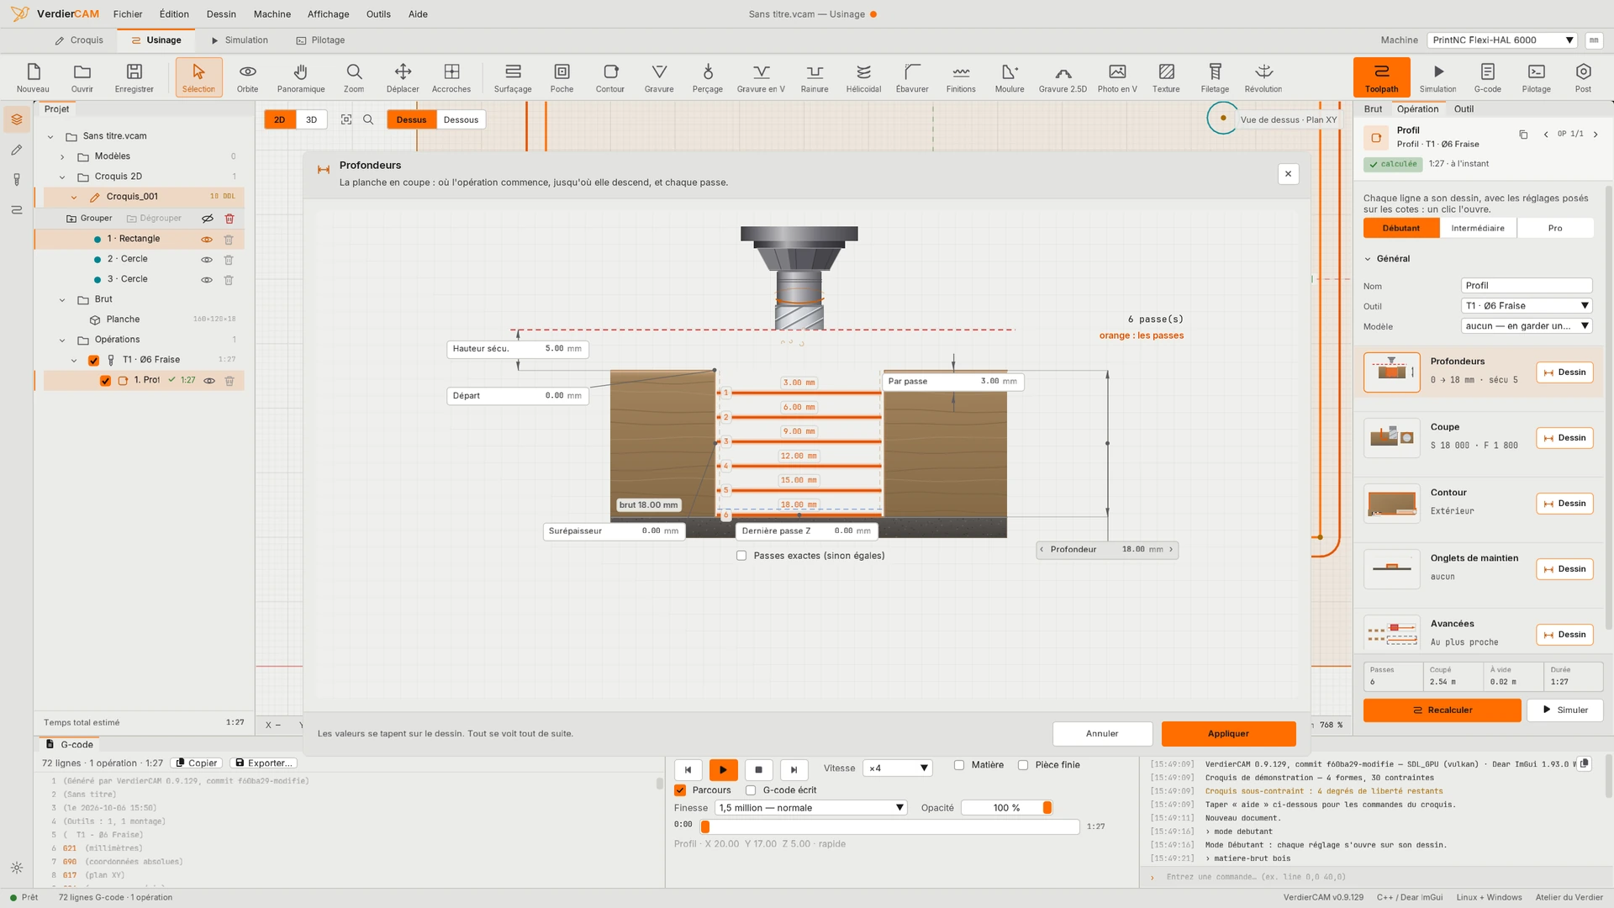1614x908 pixels.
Task: Delete the 1 · Rectangle shape
Action: click(229, 239)
